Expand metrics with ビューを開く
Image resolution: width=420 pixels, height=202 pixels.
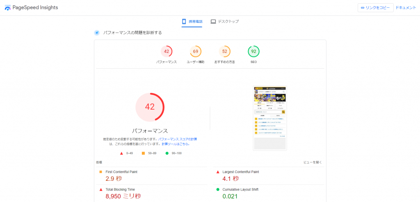tap(313, 162)
